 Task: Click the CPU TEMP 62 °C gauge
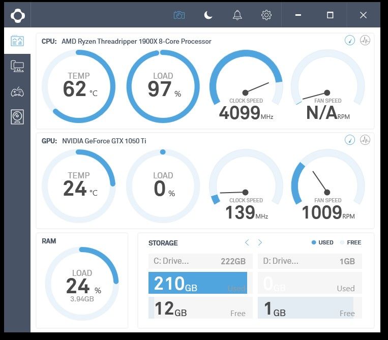79,86
